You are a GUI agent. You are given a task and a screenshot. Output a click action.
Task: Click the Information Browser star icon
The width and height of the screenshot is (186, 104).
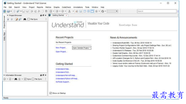(19, 79)
